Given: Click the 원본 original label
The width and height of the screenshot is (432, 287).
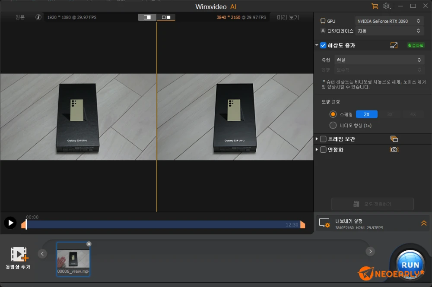Looking at the screenshot, I should (20, 17).
